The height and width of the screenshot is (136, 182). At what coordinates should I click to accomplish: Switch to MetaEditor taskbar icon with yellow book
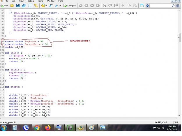click(x=81, y=128)
